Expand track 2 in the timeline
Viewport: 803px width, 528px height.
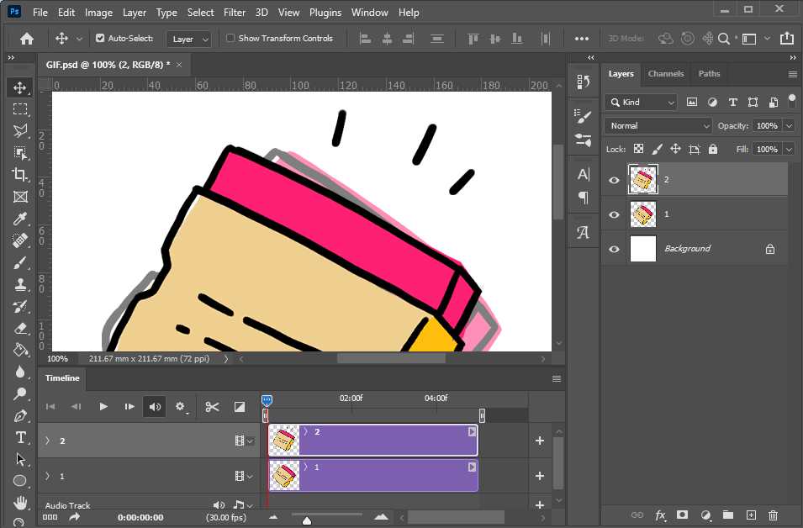click(47, 441)
